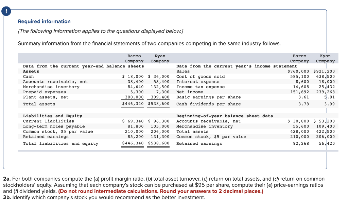Viewport: 348px width, 201px height.
Task: Select Barco's beginning accounts receivable $30,800
Action: [x=298, y=121]
